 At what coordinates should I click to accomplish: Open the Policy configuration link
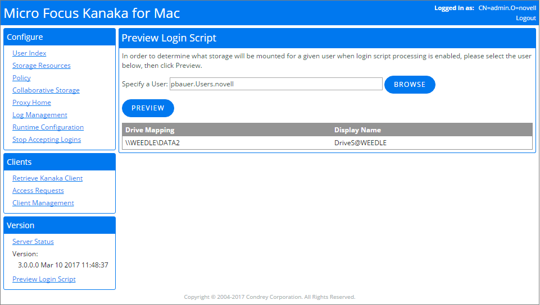click(21, 78)
